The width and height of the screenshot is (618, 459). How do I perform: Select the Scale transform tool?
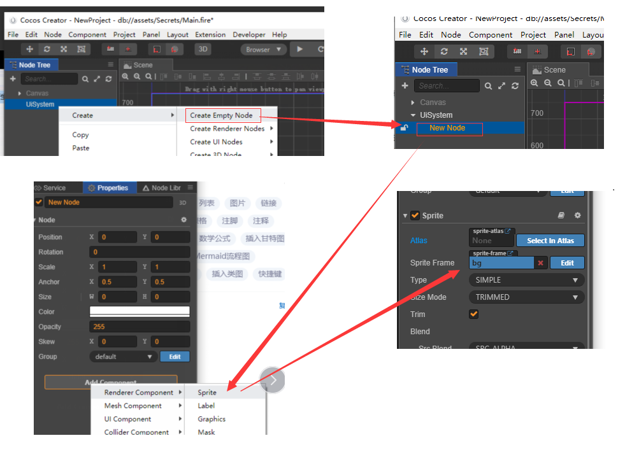click(x=64, y=49)
